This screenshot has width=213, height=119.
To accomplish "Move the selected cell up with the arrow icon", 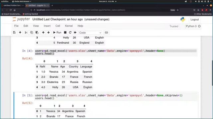I will pos(43,32).
